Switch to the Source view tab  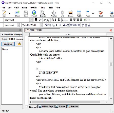60,106
